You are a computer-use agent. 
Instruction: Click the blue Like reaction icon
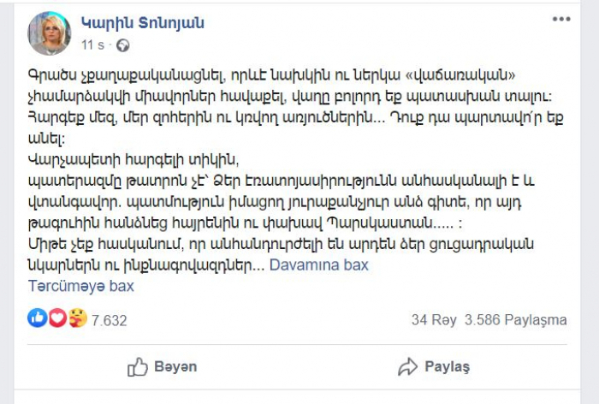(38, 318)
